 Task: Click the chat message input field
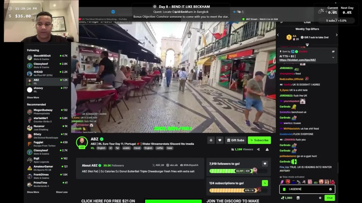[x=307, y=189]
